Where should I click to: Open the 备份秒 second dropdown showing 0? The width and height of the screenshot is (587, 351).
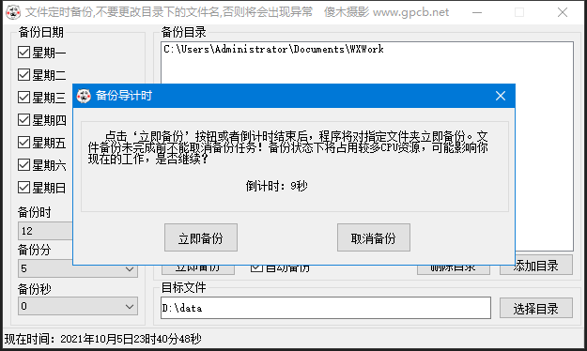pos(78,306)
